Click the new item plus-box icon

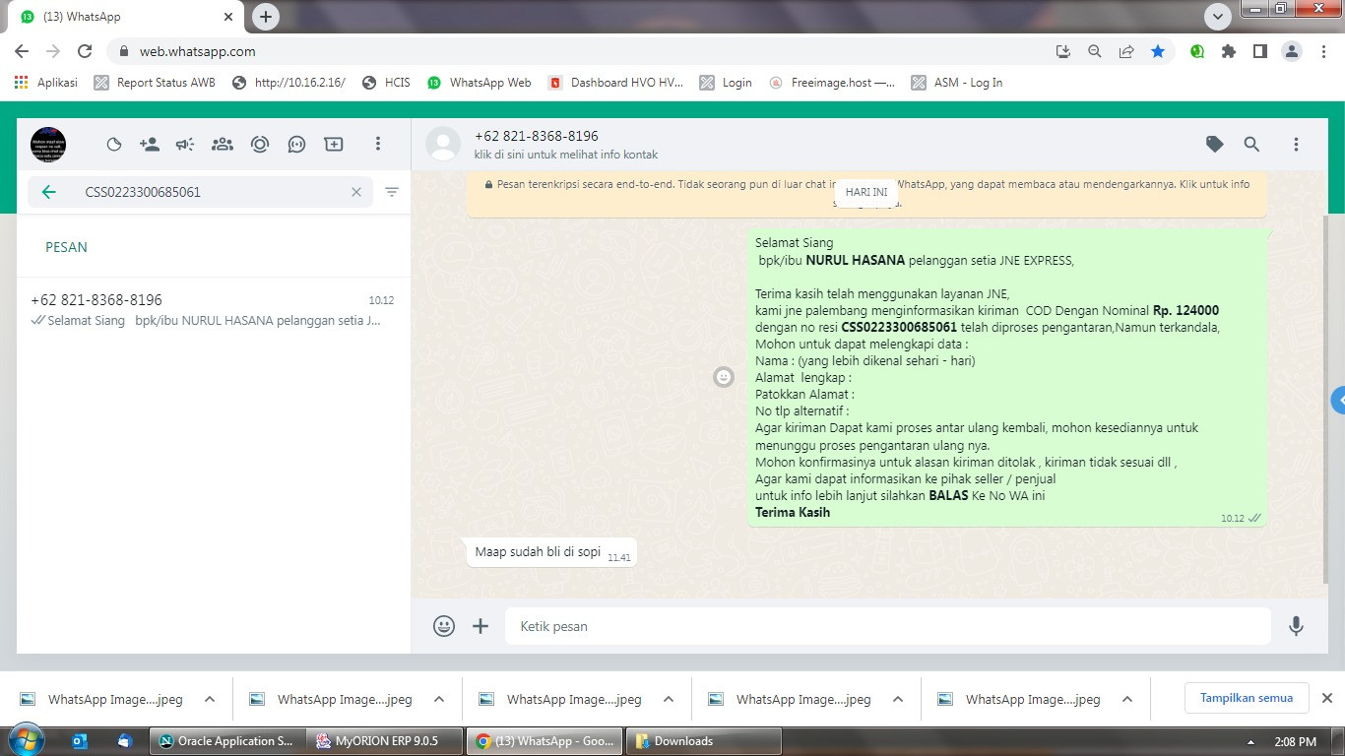pyautogui.click(x=334, y=145)
